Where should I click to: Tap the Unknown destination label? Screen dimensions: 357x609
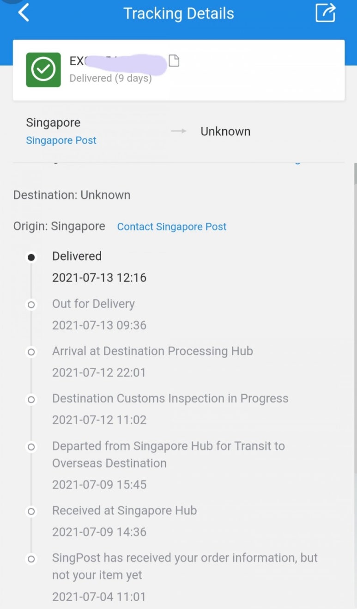225,132
